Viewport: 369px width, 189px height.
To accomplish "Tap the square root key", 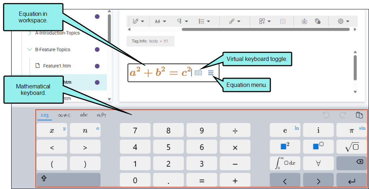I will [352, 147].
